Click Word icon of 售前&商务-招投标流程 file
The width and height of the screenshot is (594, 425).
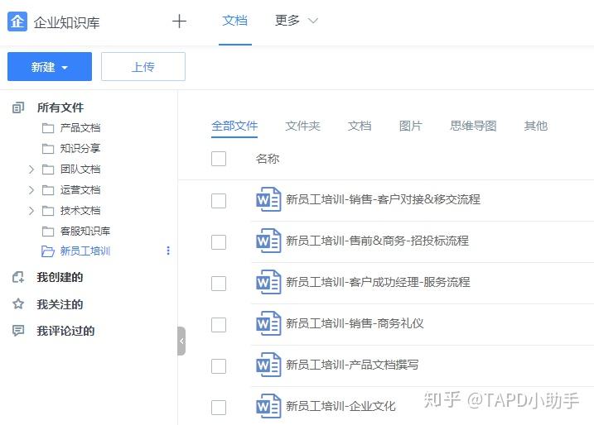(x=268, y=241)
